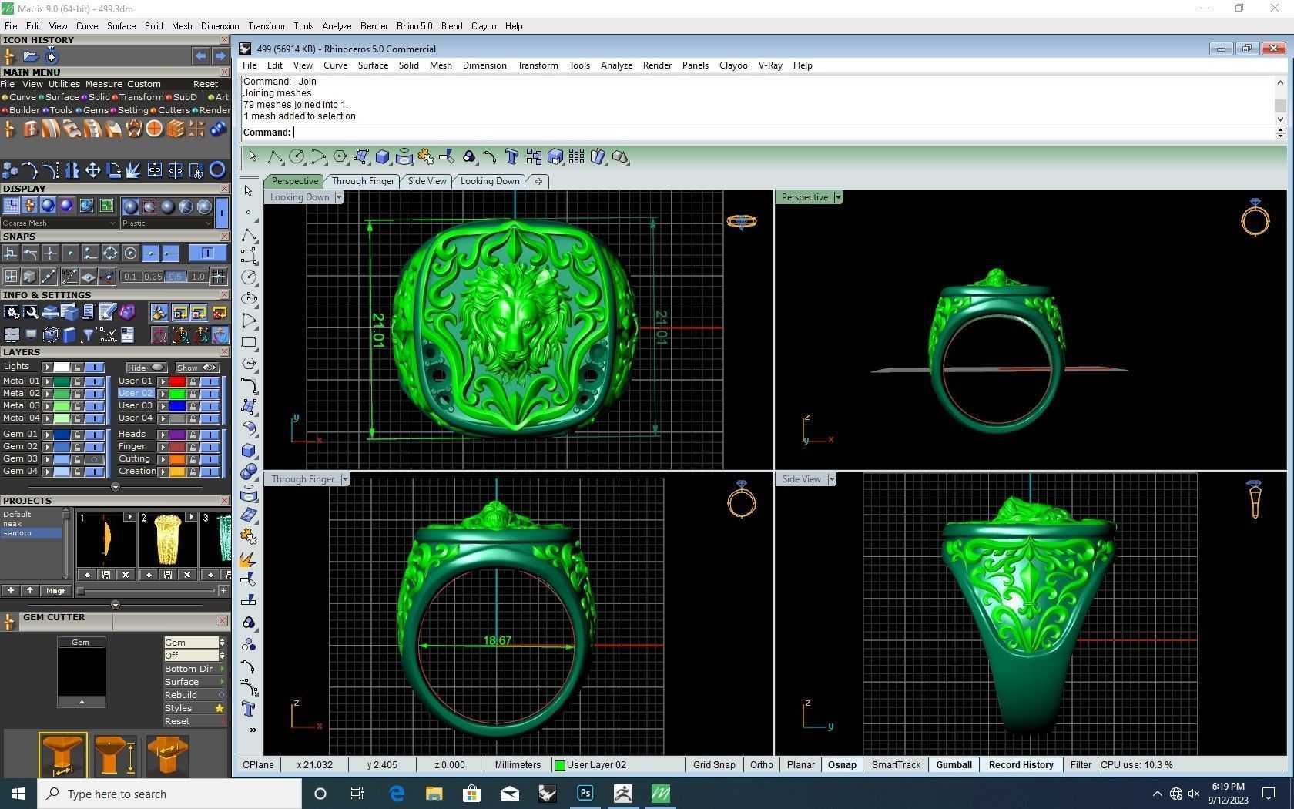
Task: Select the ellipse tool in left sidebar
Action: pyautogui.click(x=249, y=299)
